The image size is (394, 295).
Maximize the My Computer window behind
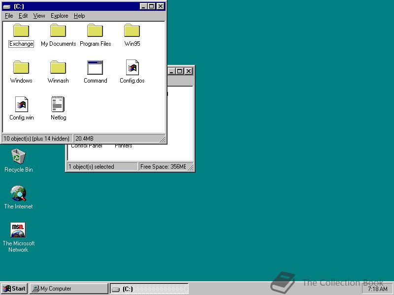tap(179, 71)
